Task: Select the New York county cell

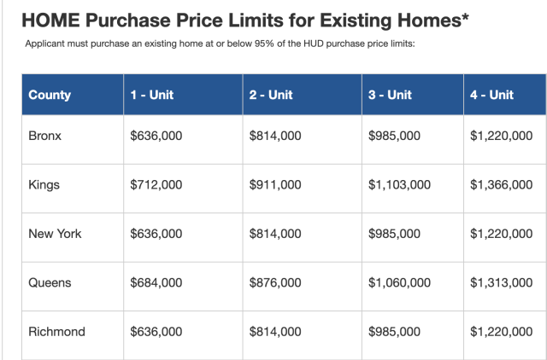Action: point(54,233)
